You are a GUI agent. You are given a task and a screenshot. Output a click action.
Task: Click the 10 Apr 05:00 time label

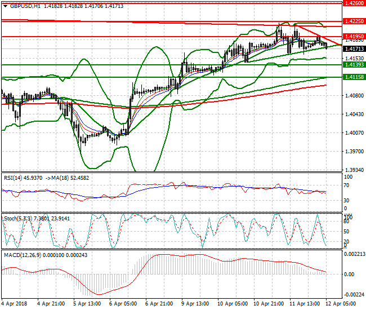[233, 304]
